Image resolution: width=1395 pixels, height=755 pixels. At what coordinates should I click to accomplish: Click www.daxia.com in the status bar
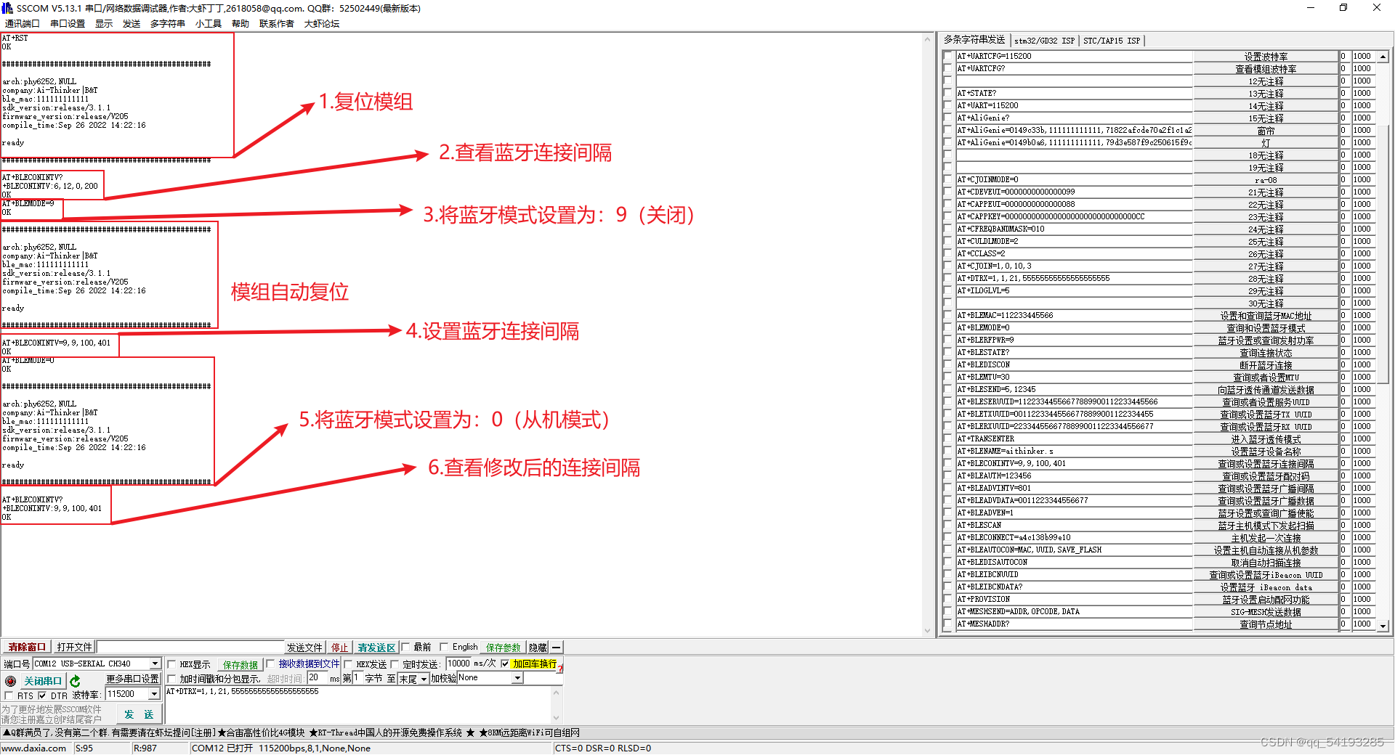(x=34, y=748)
